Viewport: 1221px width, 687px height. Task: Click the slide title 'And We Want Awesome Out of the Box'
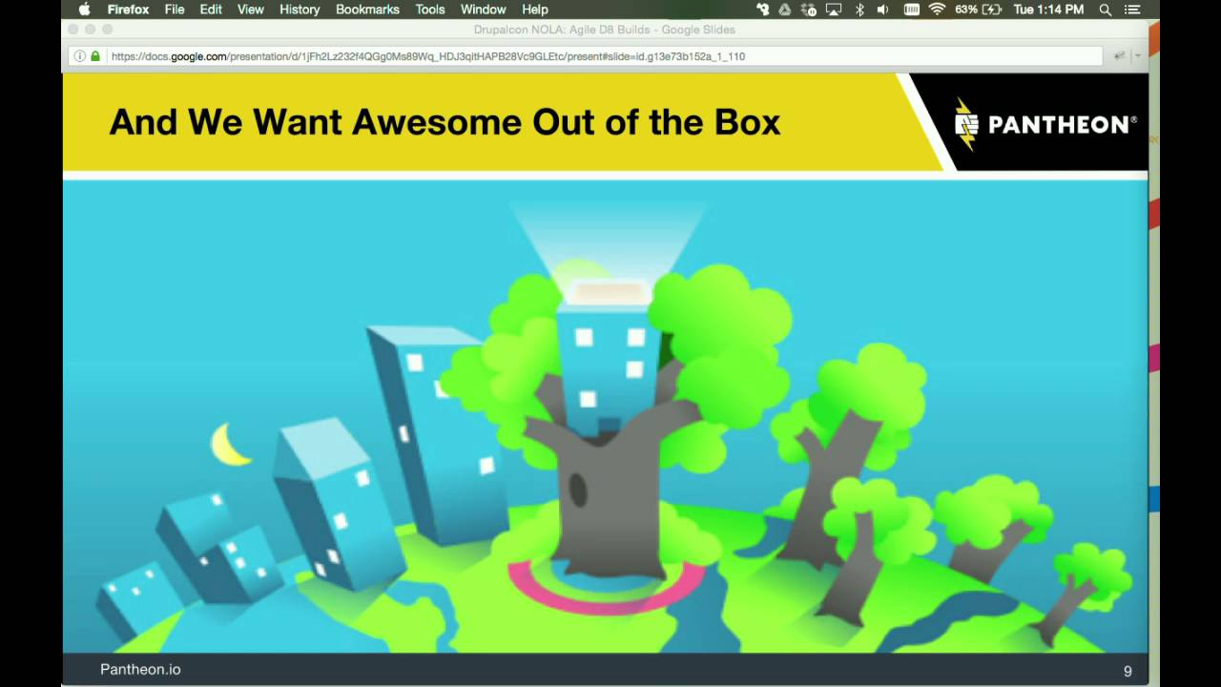click(445, 122)
